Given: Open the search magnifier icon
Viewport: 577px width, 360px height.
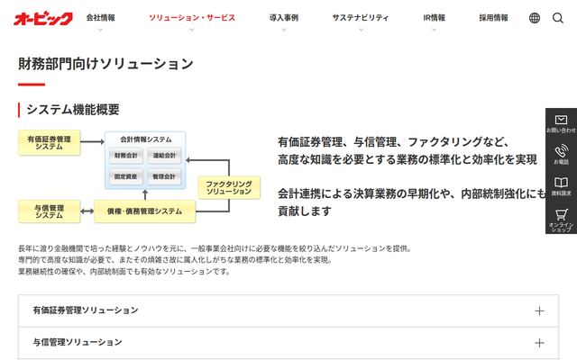Looking at the screenshot, I should point(558,18).
